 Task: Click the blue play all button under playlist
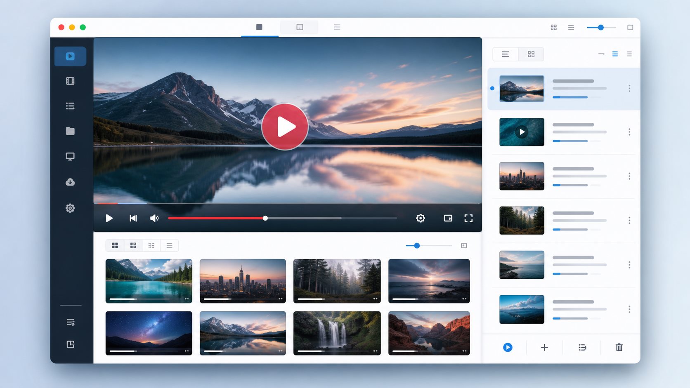508,348
